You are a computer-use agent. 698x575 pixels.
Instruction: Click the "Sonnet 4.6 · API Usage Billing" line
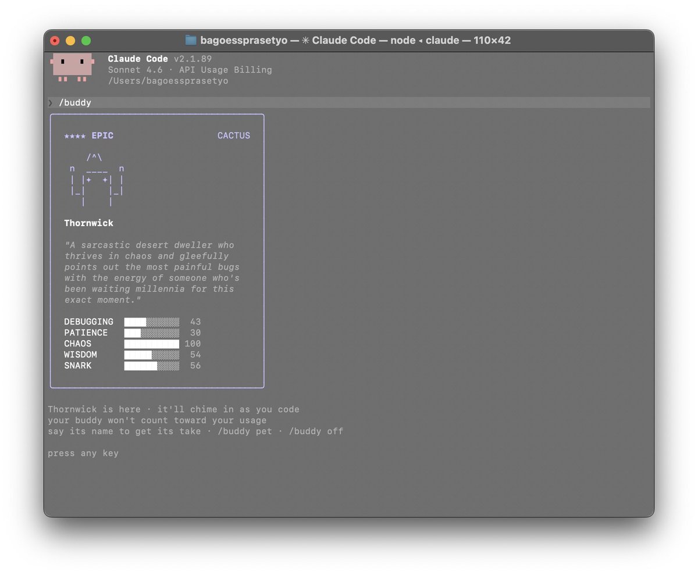coord(190,70)
